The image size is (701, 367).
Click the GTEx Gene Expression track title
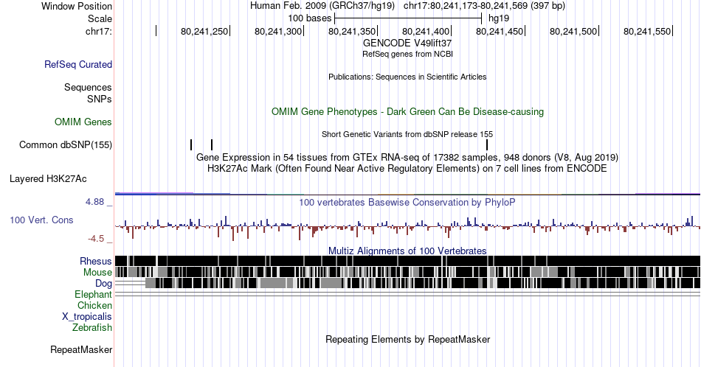click(407, 157)
